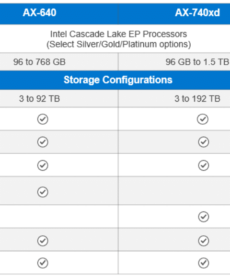Click the AX-740xd checkmark in the row where AX-640 is empty
The height and width of the screenshot is (280, 230).
pos(204,217)
